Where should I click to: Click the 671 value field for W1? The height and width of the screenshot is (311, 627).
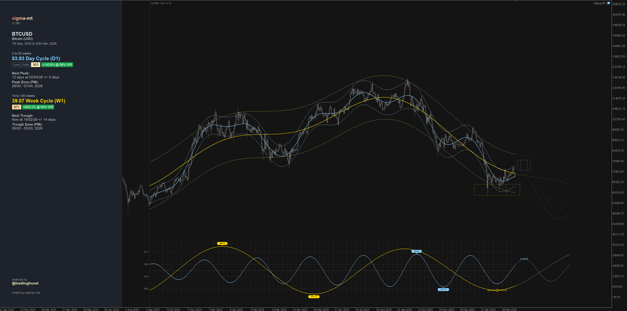(16, 107)
